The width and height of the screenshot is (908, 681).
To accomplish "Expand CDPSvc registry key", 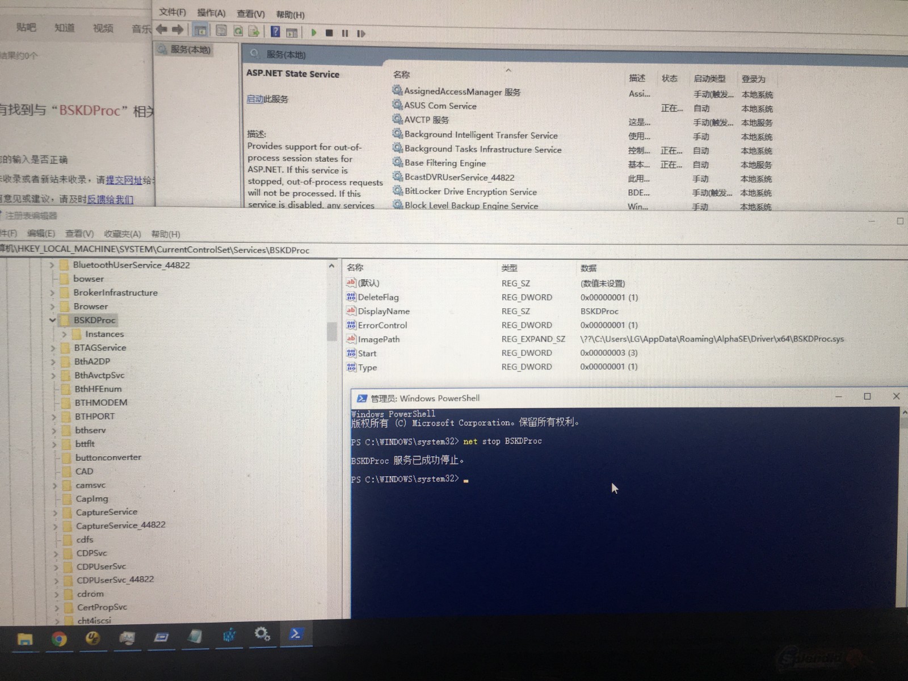I will [56, 553].
